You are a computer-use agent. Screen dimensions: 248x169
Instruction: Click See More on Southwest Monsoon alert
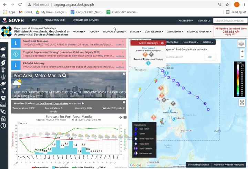coord(120,45)
